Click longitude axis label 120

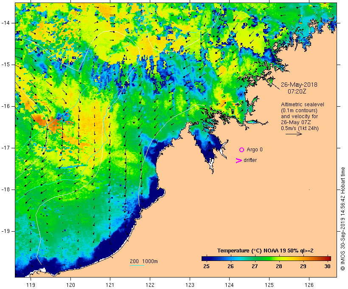pyautogui.click(x=70, y=285)
